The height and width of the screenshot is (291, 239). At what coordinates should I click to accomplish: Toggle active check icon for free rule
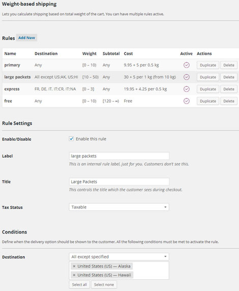(187, 101)
